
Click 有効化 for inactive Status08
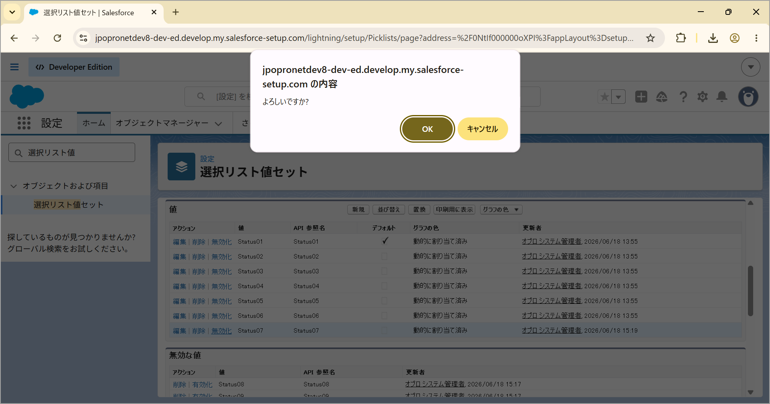click(202, 384)
